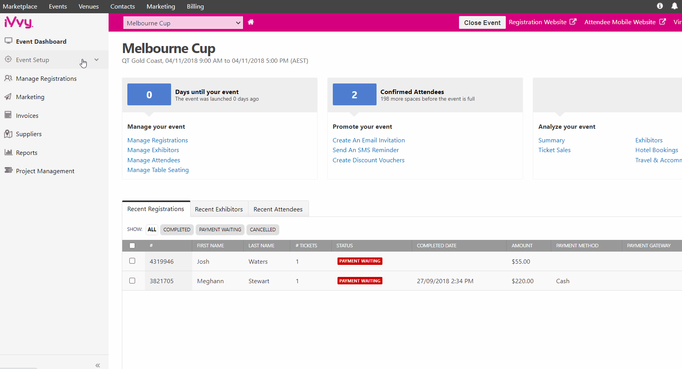
Task: Filter registrations by COMPLETED
Action: [x=177, y=229]
